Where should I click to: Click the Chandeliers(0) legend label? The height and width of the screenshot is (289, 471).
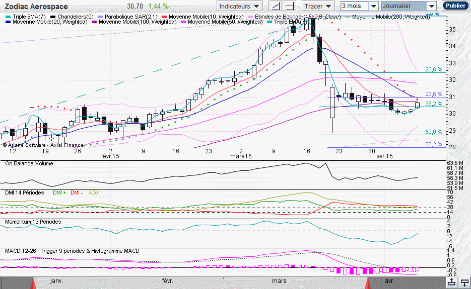(x=76, y=17)
